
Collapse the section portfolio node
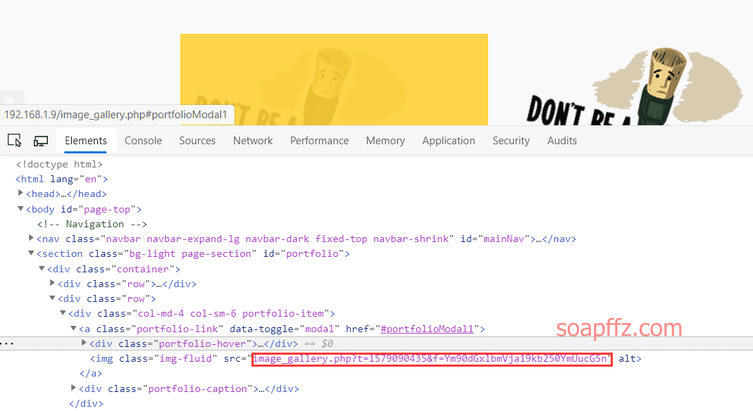(x=31, y=253)
